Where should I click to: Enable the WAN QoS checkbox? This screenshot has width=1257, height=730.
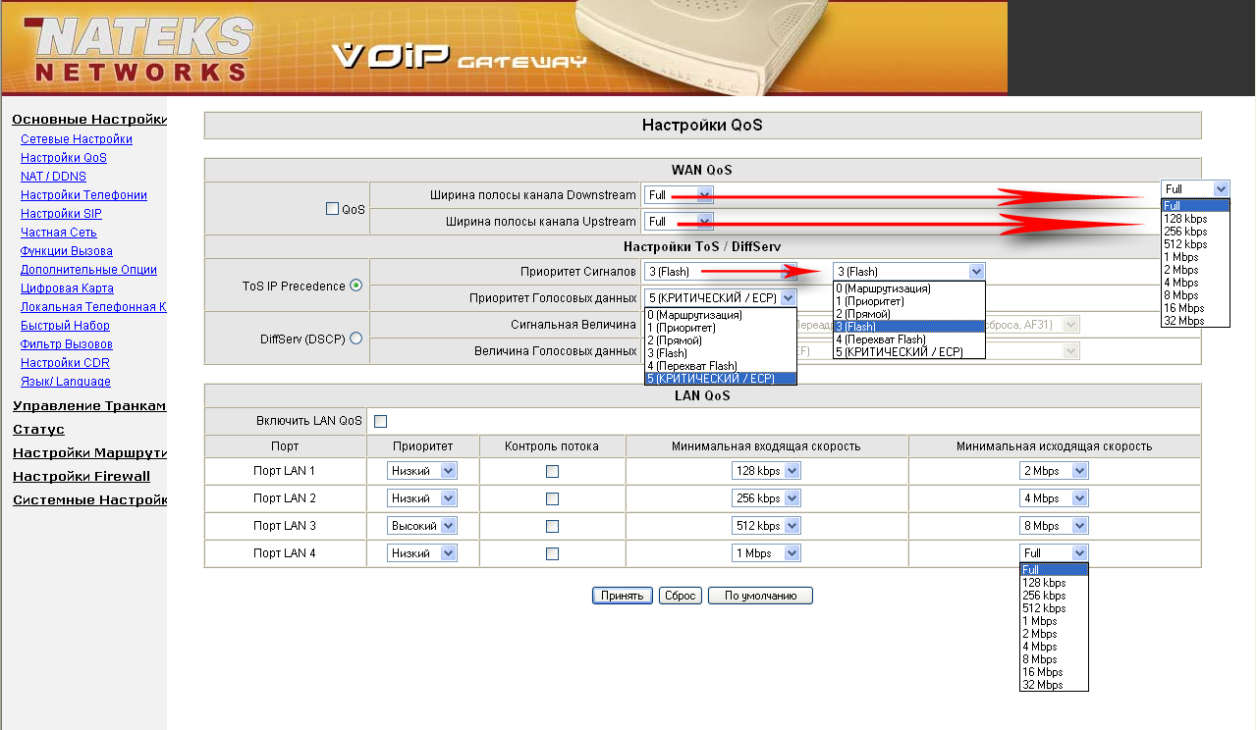pyautogui.click(x=332, y=209)
